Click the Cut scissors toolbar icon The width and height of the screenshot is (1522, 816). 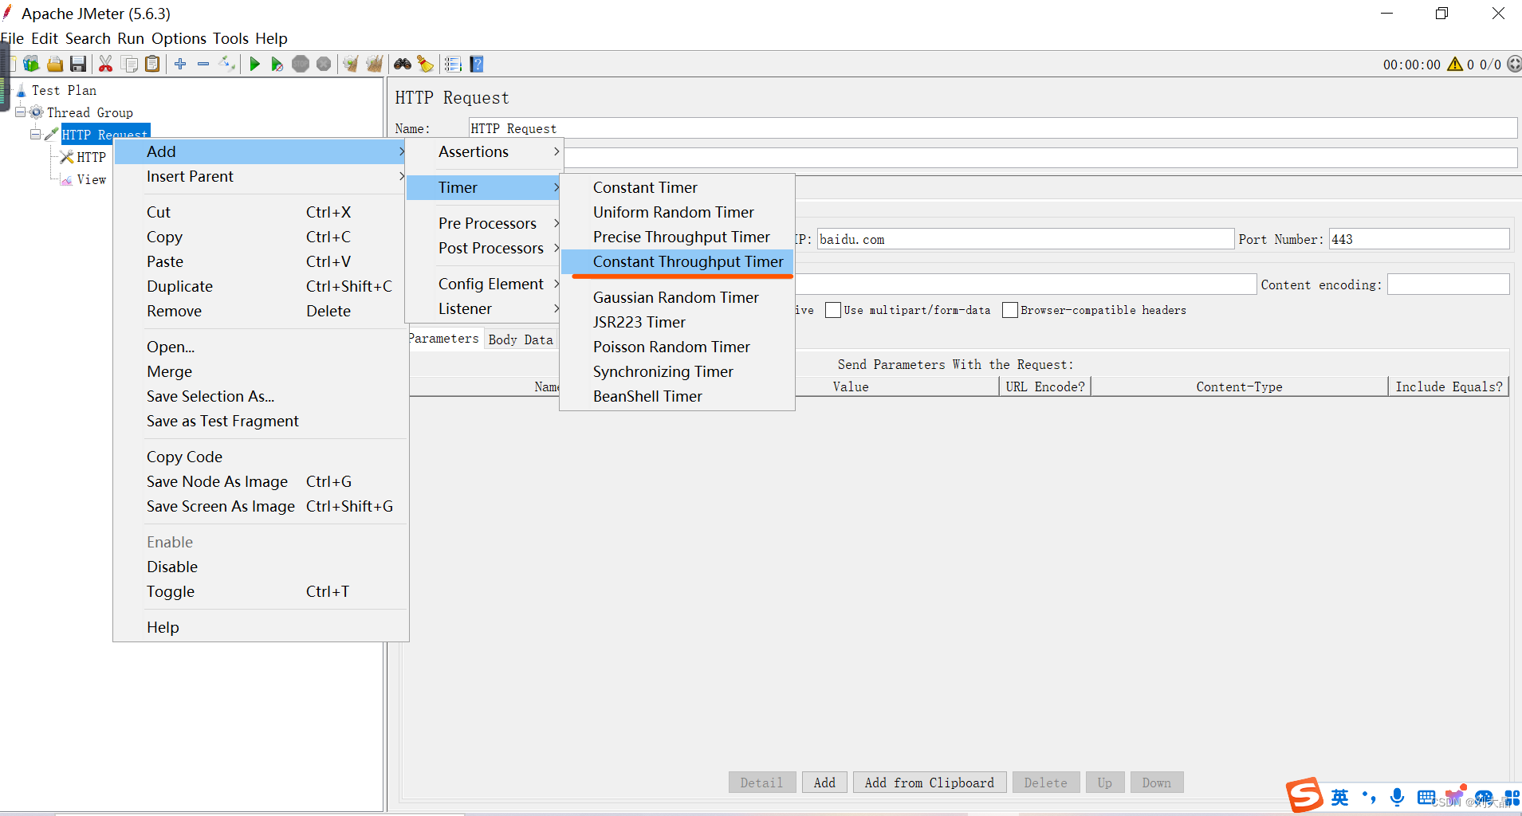coord(105,64)
